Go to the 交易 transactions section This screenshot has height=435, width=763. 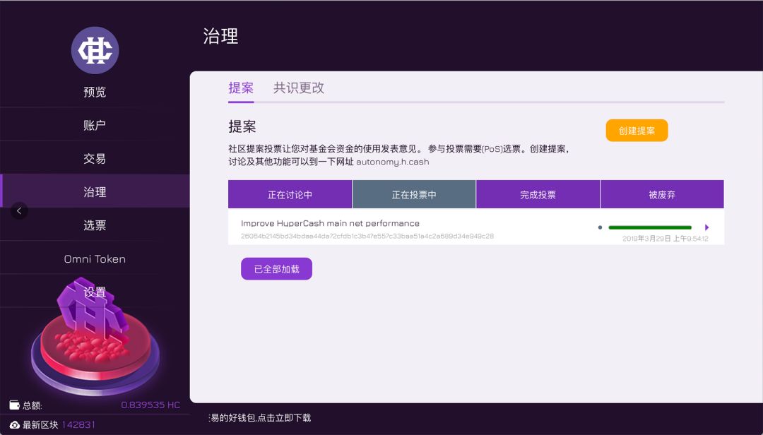point(95,159)
